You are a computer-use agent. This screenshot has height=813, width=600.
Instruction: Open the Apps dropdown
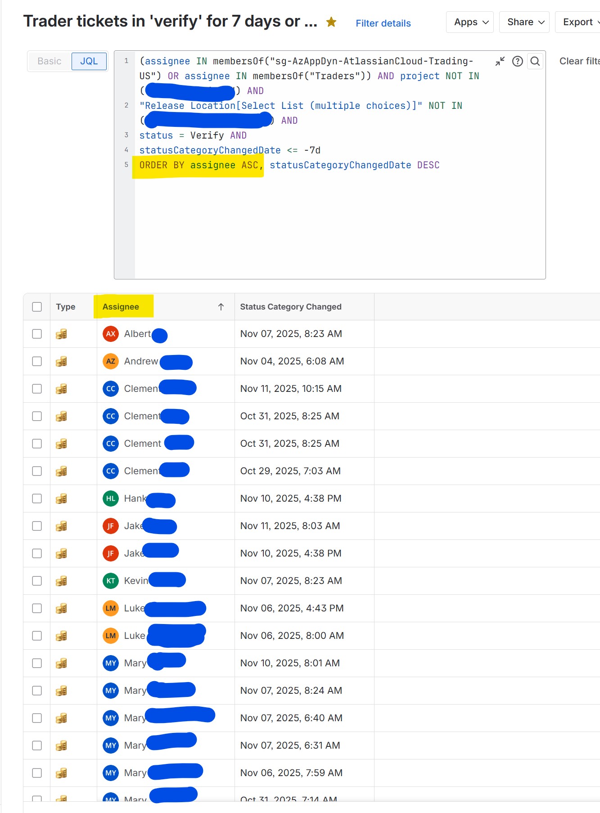[x=470, y=22]
